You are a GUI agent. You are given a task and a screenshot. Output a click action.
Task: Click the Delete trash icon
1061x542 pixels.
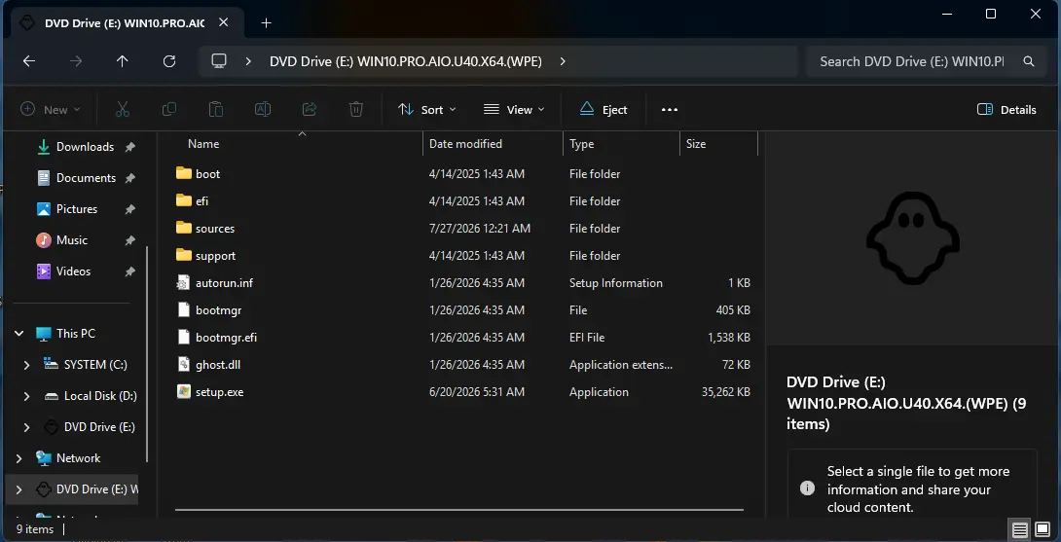coord(356,110)
